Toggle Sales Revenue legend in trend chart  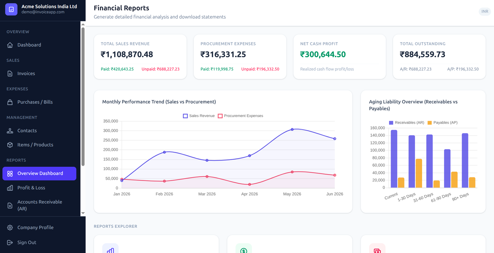(x=199, y=116)
